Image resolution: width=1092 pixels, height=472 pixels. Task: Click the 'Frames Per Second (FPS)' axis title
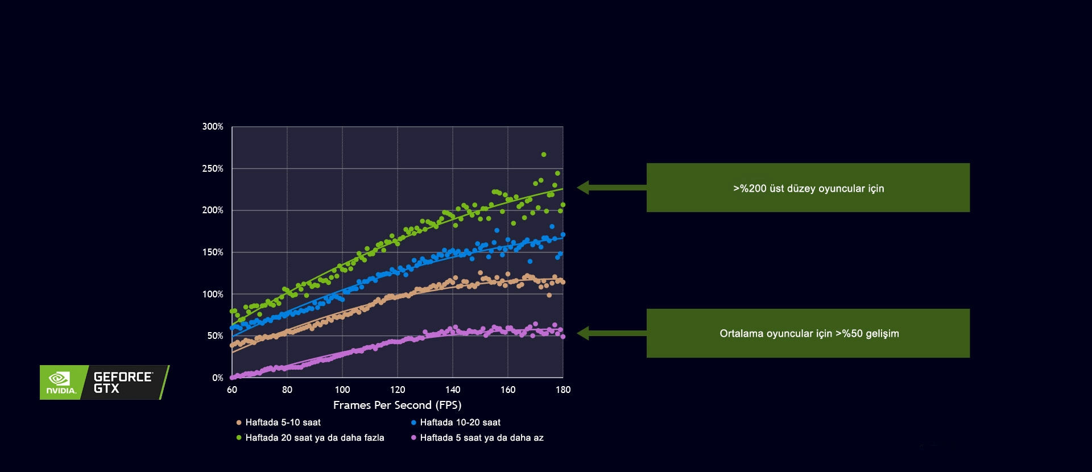397,405
